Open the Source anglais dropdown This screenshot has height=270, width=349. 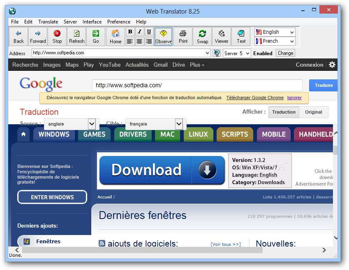72,124
